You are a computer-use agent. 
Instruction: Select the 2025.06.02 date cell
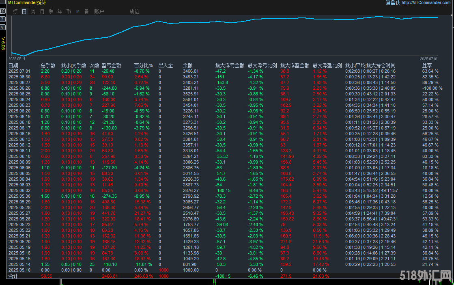pos(19,190)
